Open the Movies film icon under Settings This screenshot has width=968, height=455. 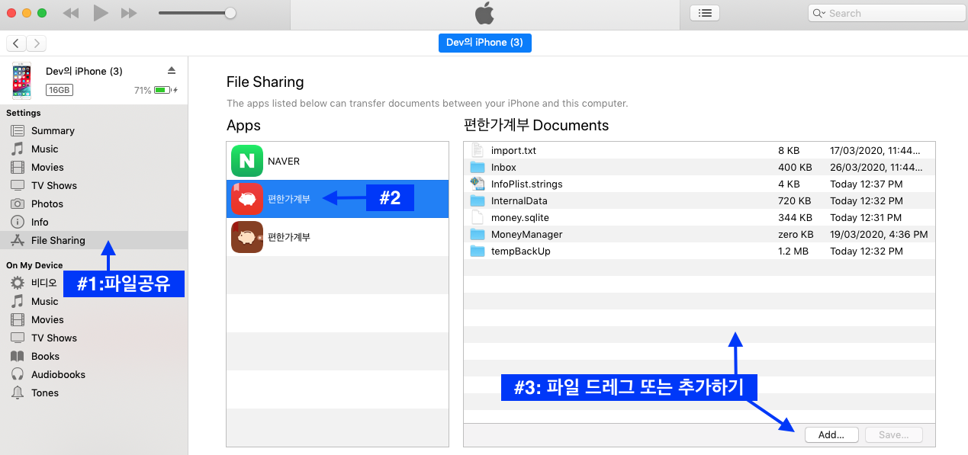coord(18,168)
